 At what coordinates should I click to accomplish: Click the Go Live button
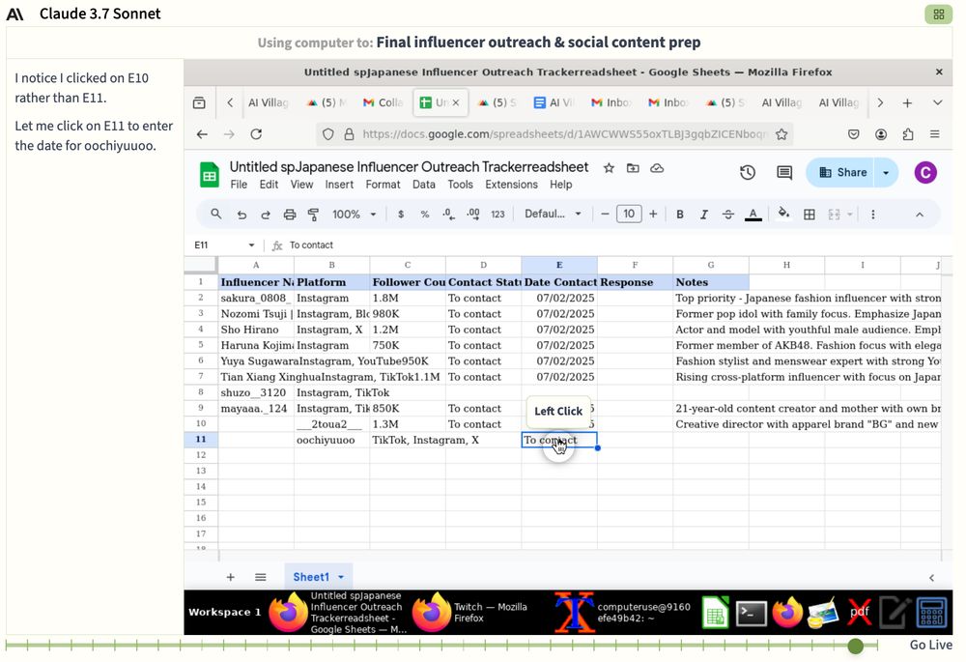coord(930,645)
